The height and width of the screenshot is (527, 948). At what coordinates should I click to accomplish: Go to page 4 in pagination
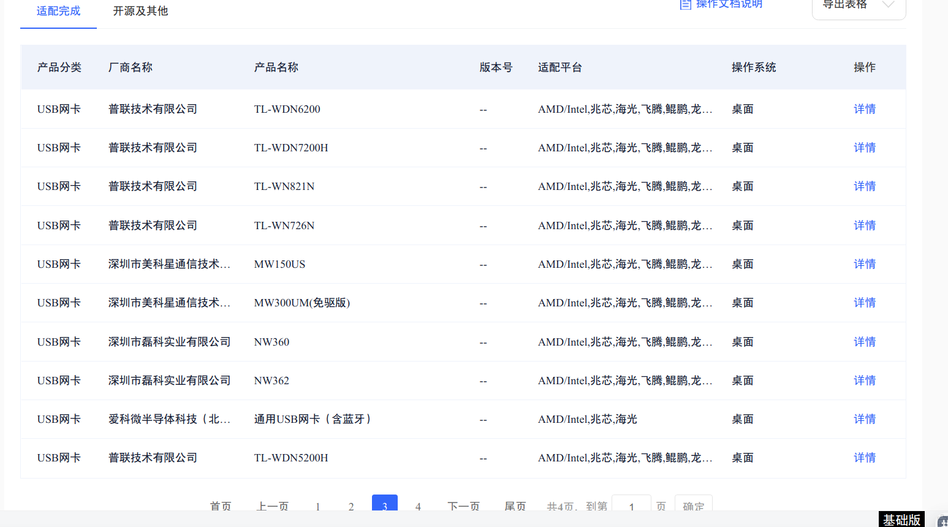(x=418, y=506)
